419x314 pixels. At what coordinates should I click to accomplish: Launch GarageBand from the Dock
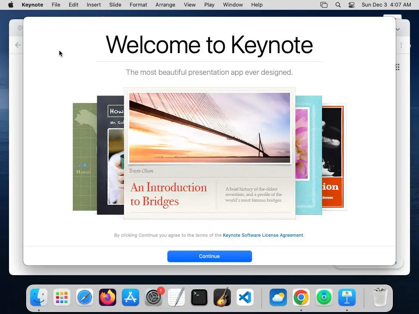point(222,297)
